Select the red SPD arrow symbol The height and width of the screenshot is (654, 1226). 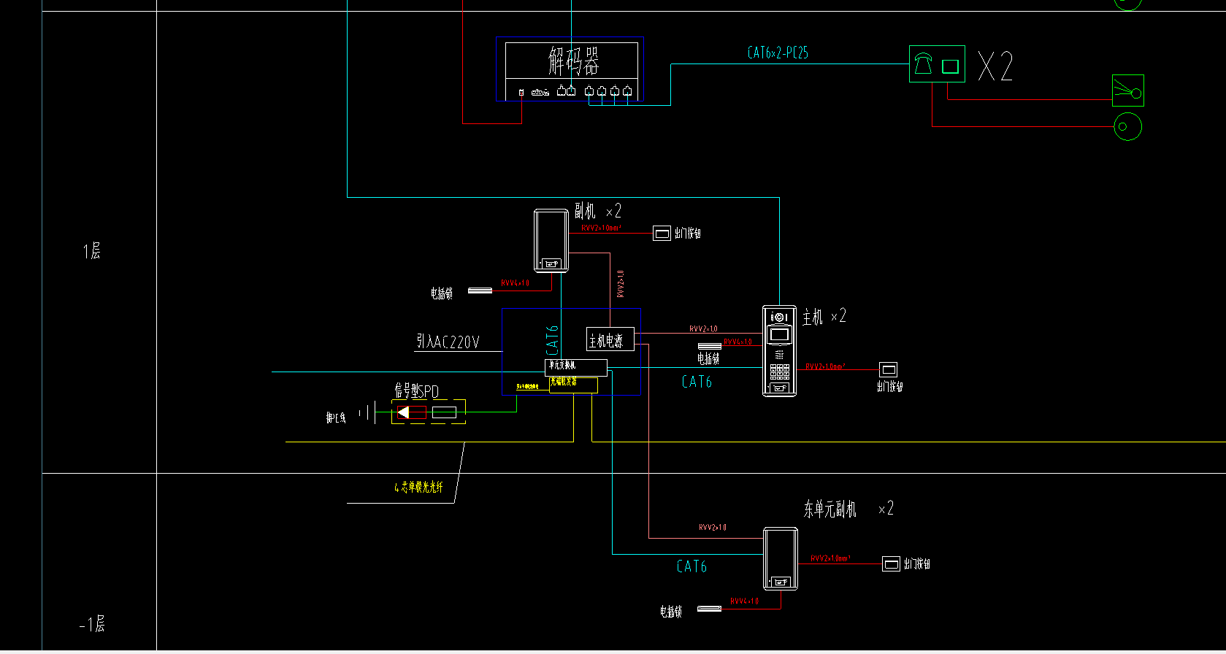[x=411, y=412]
